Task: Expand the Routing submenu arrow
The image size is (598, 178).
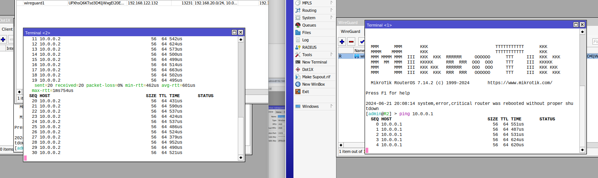Action: 332,10
